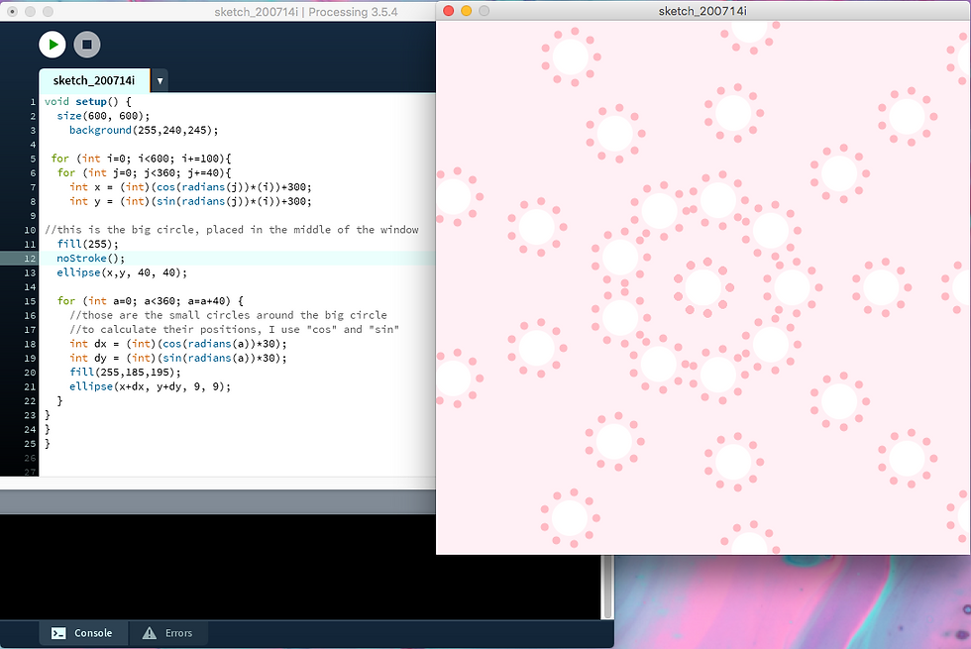Viewport: 971px width, 649px height.
Task: Click the warning triangle icon on the Errors tab
Action: [150, 633]
